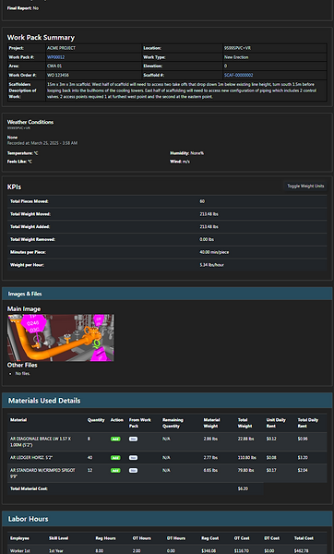Click the Scaffolders Description of Work text

[182, 90]
